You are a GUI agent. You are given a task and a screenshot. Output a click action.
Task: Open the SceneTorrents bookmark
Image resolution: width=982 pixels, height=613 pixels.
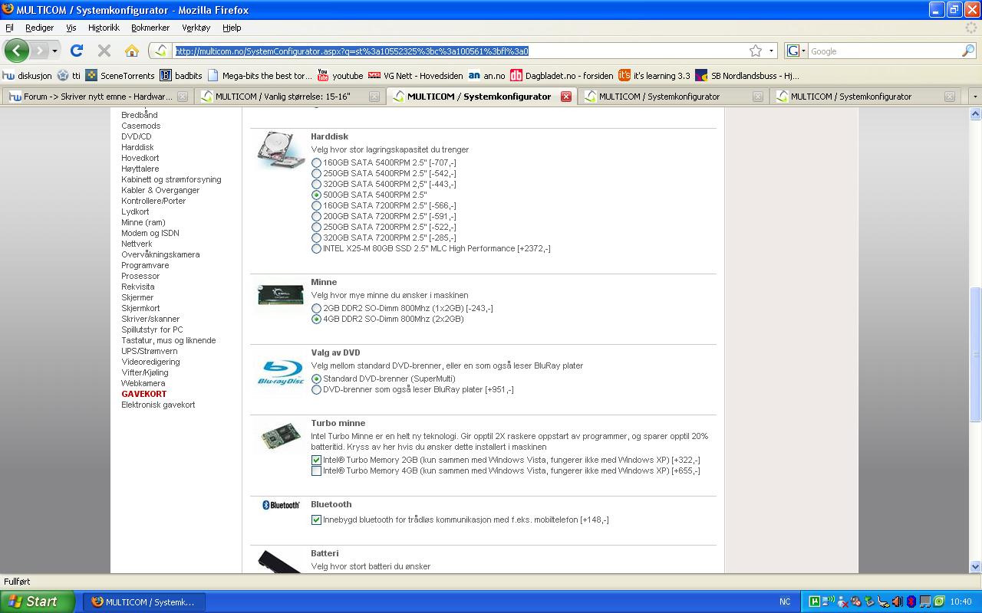point(120,76)
